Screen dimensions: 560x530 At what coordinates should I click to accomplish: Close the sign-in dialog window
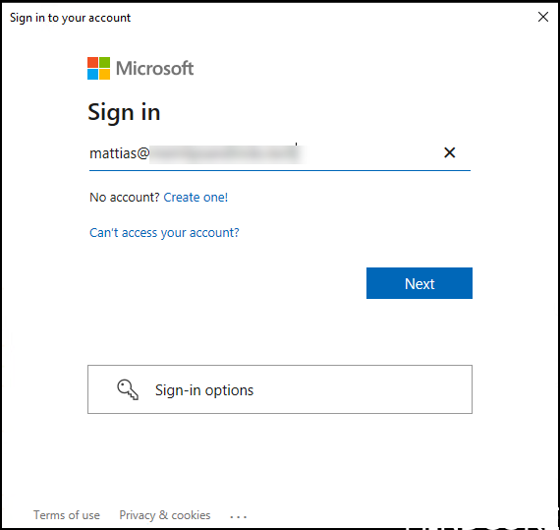(x=543, y=17)
